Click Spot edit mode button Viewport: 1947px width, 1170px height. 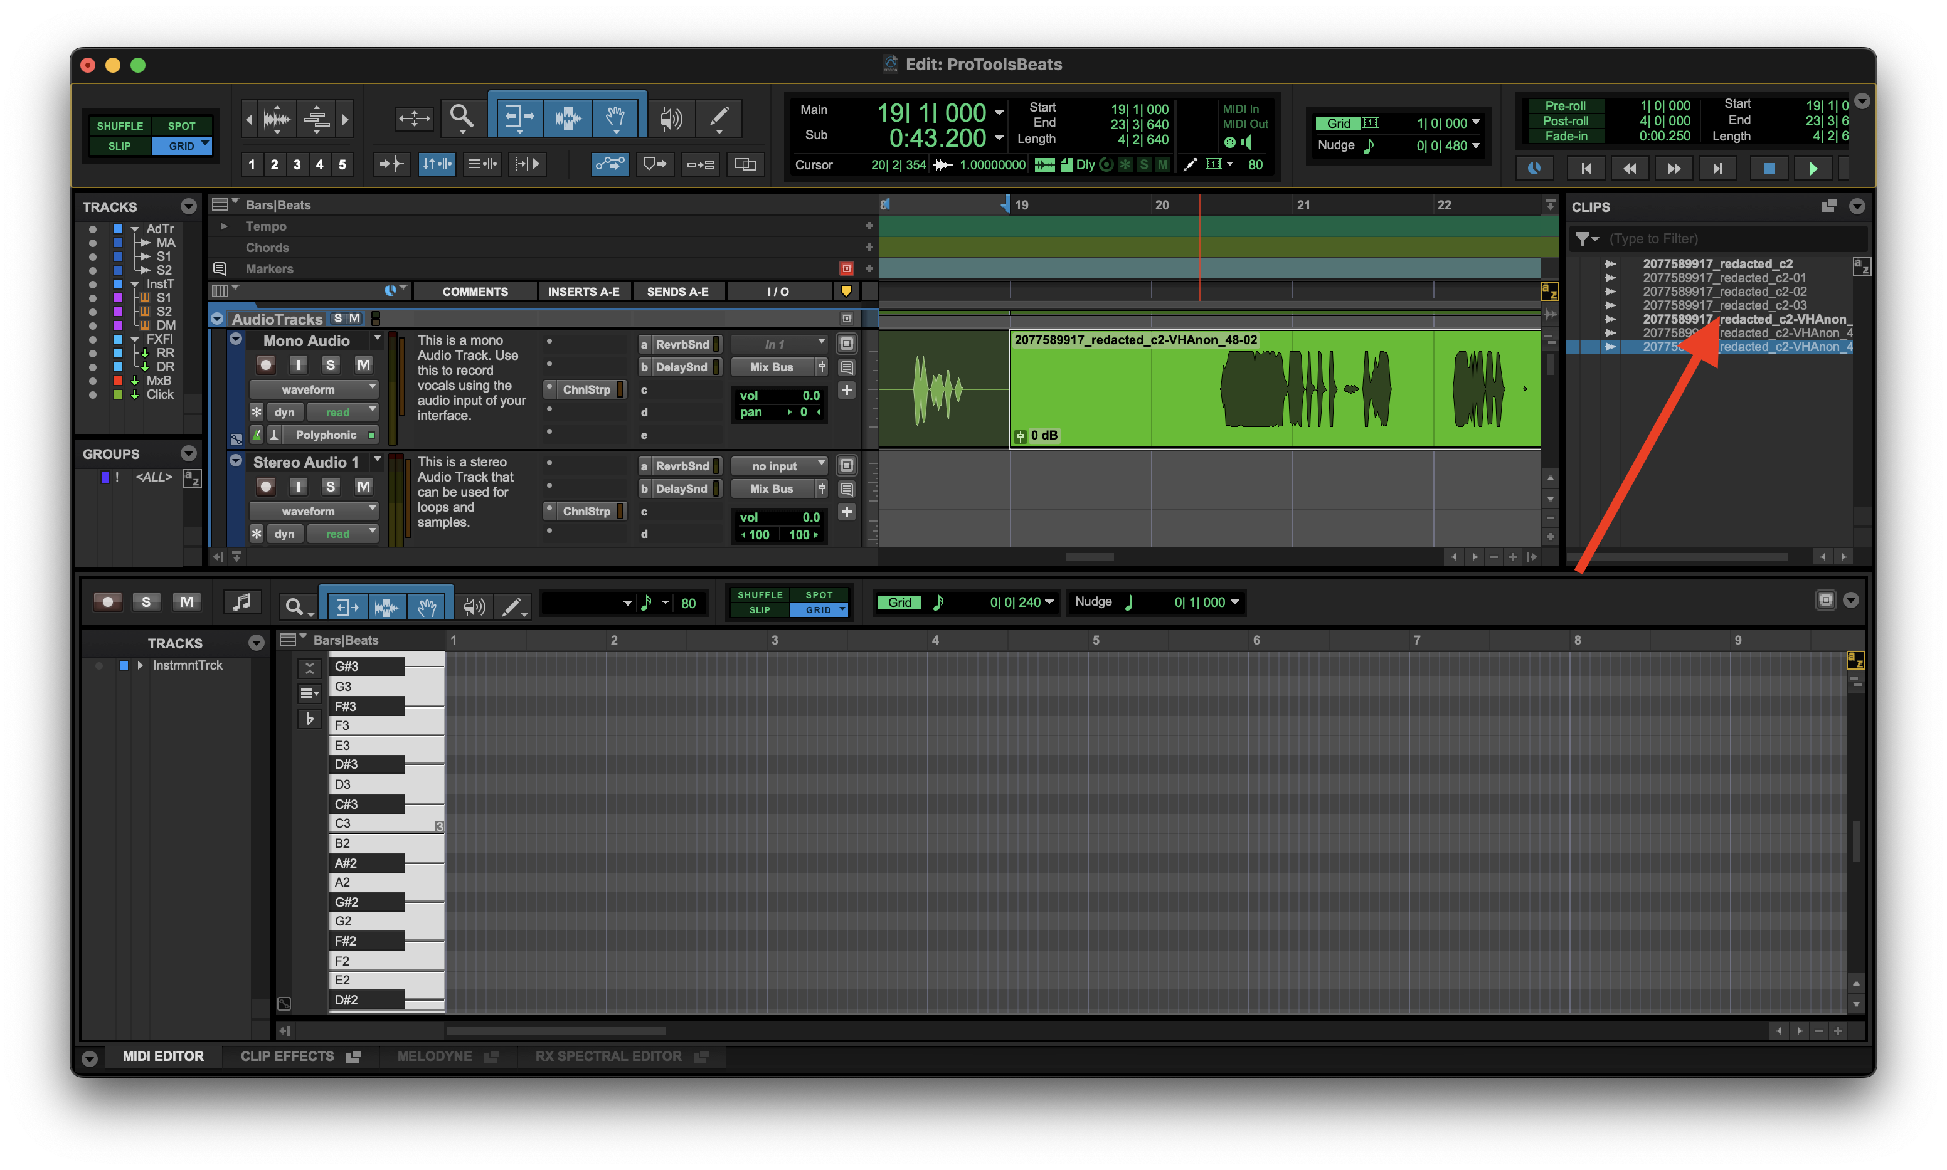(x=181, y=126)
